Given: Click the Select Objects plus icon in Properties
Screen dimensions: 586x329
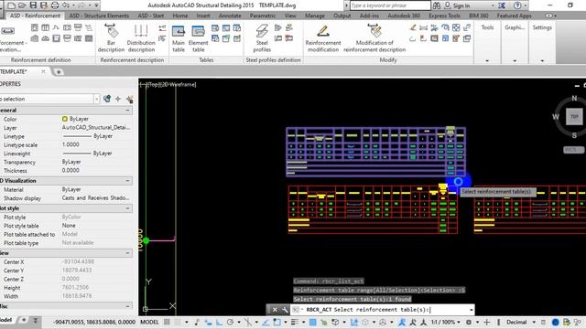Looking at the screenshot, I should [118, 99].
